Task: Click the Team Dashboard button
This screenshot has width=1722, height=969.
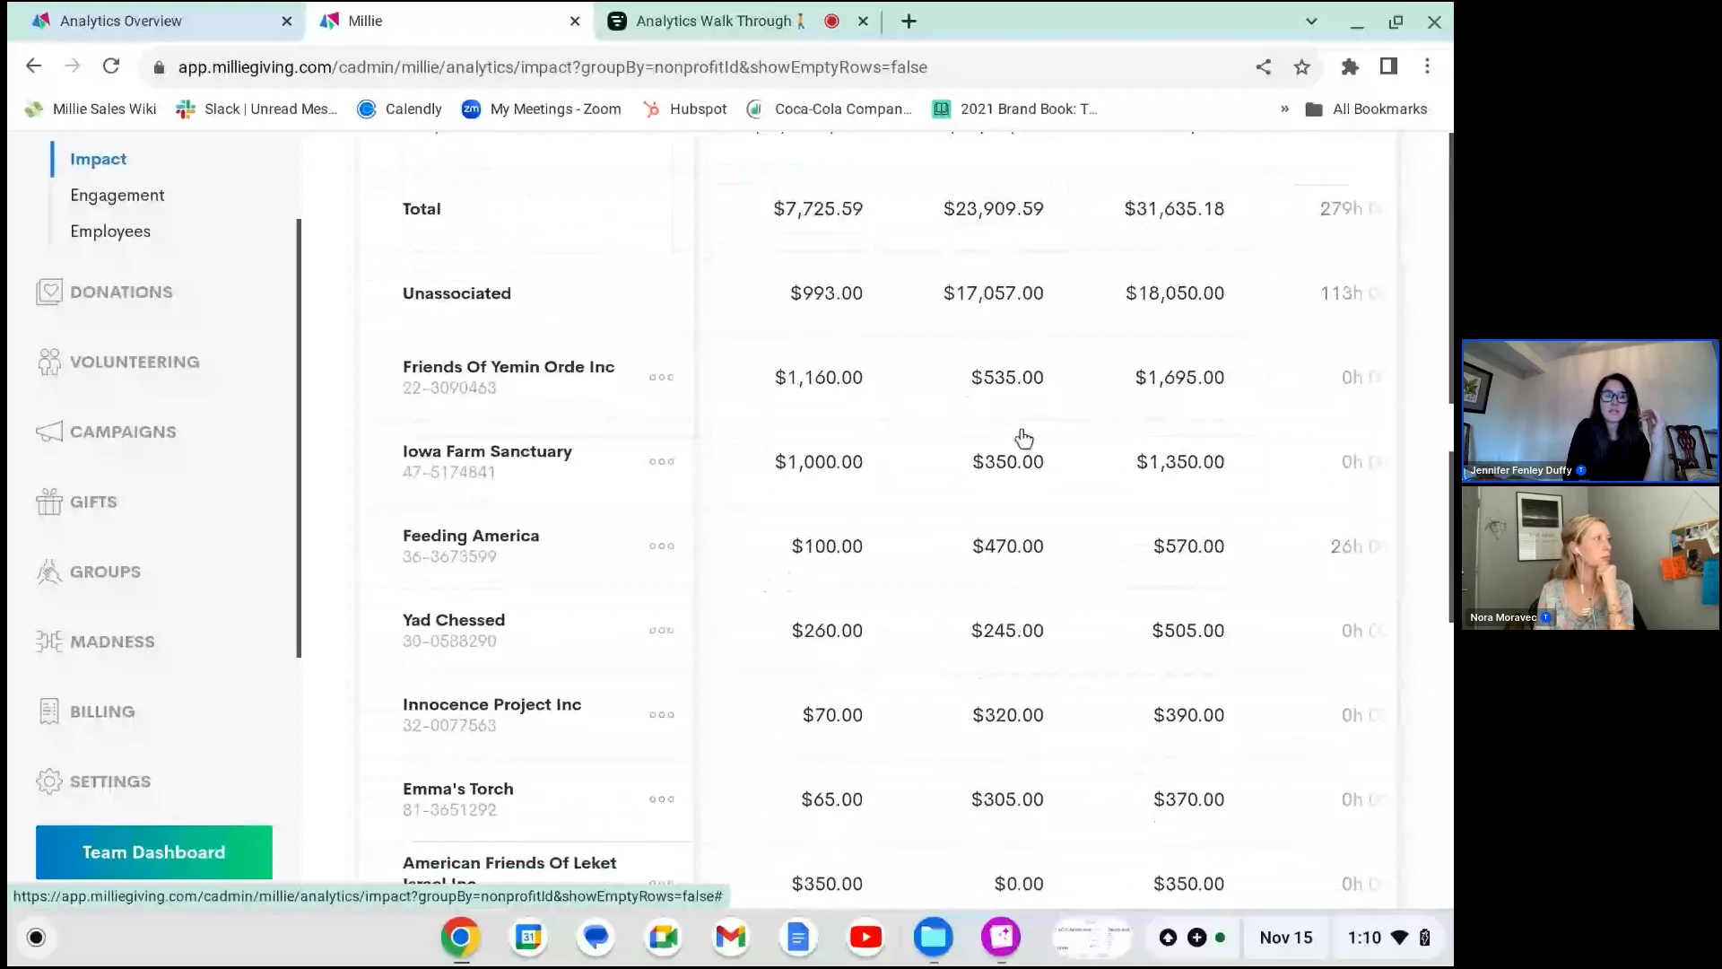Action: [x=153, y=851]
